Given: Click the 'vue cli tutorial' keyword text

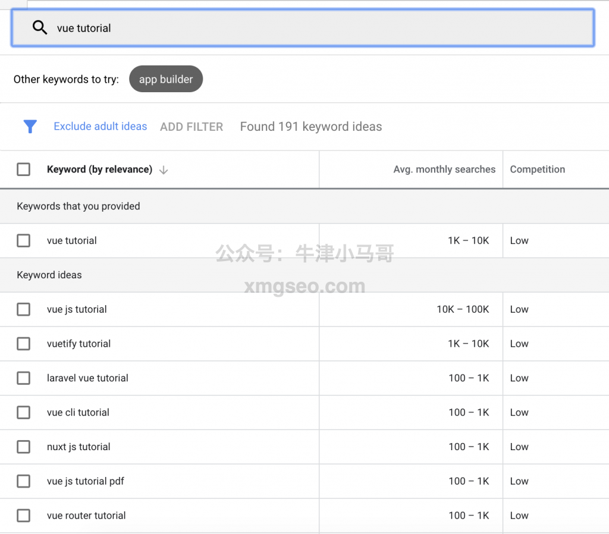Looking at the screenshot, I should pyautogui.click(x=78, y=412).
